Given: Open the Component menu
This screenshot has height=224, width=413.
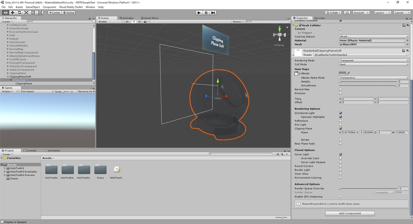Looking at the screenshot, I should [x=50, y=7].
